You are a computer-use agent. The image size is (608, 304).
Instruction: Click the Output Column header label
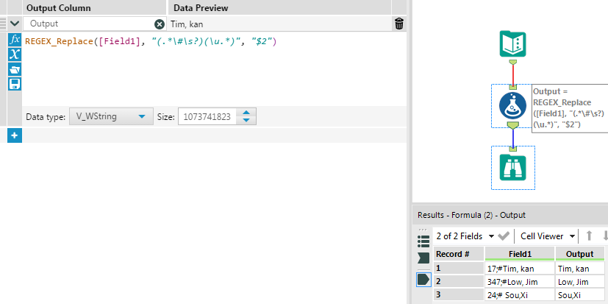click(x=59, y=8)
